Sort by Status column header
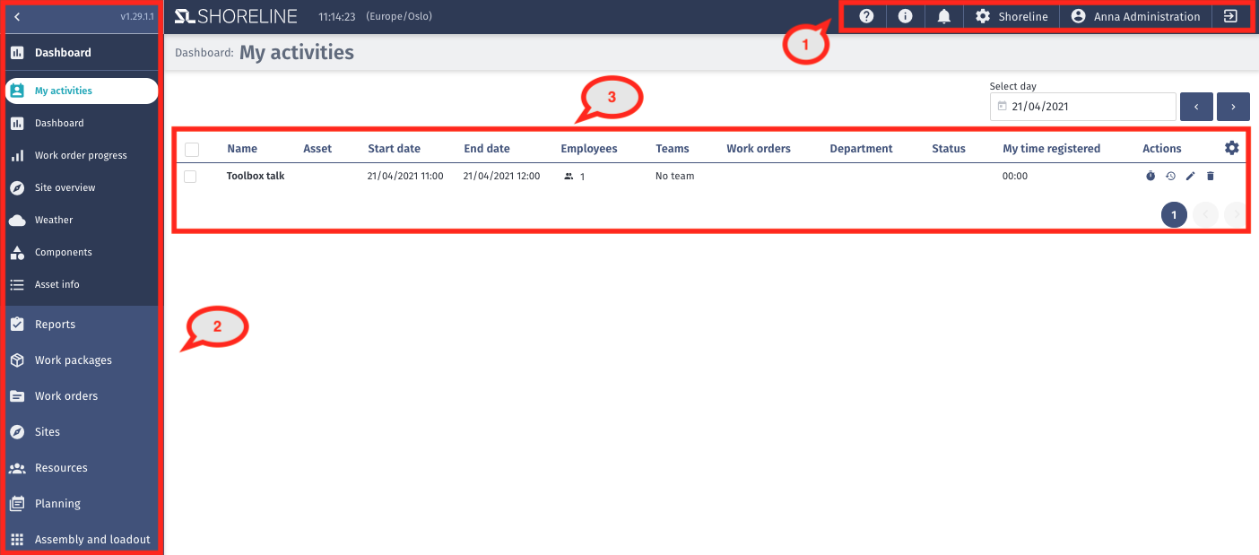Screen dimensions: 1259x555 coord(949,149)
